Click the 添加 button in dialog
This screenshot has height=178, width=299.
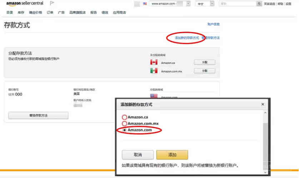(x=172, y=155)
